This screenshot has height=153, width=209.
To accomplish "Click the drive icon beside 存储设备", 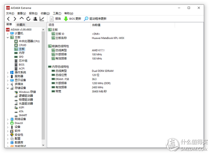I will tap(12, 88).
